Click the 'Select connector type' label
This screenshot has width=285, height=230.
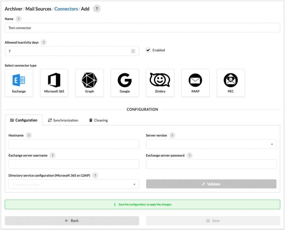click(x=21, y=66)
